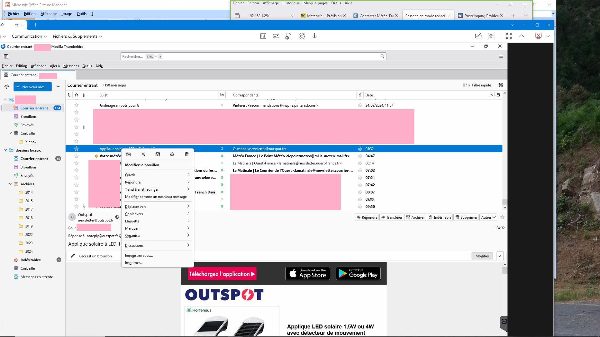Click the Archiver button in message header
Viewport: 600px width, 337px height.
(x=415, y=217)
